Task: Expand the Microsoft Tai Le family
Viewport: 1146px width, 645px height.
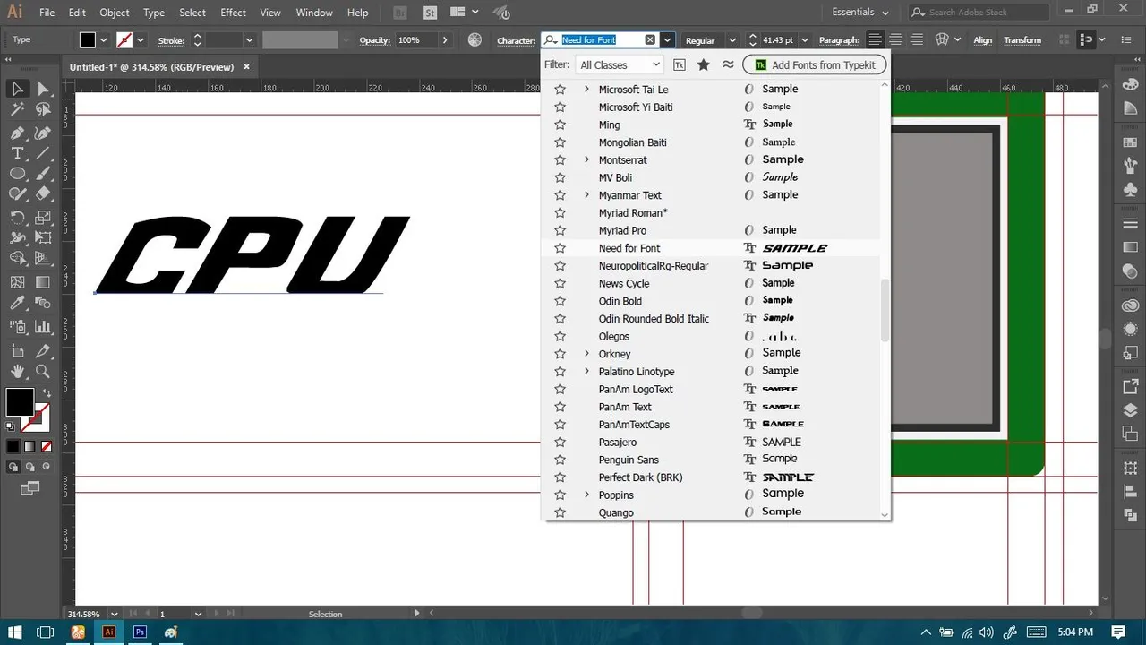Action: pos(587,89)
